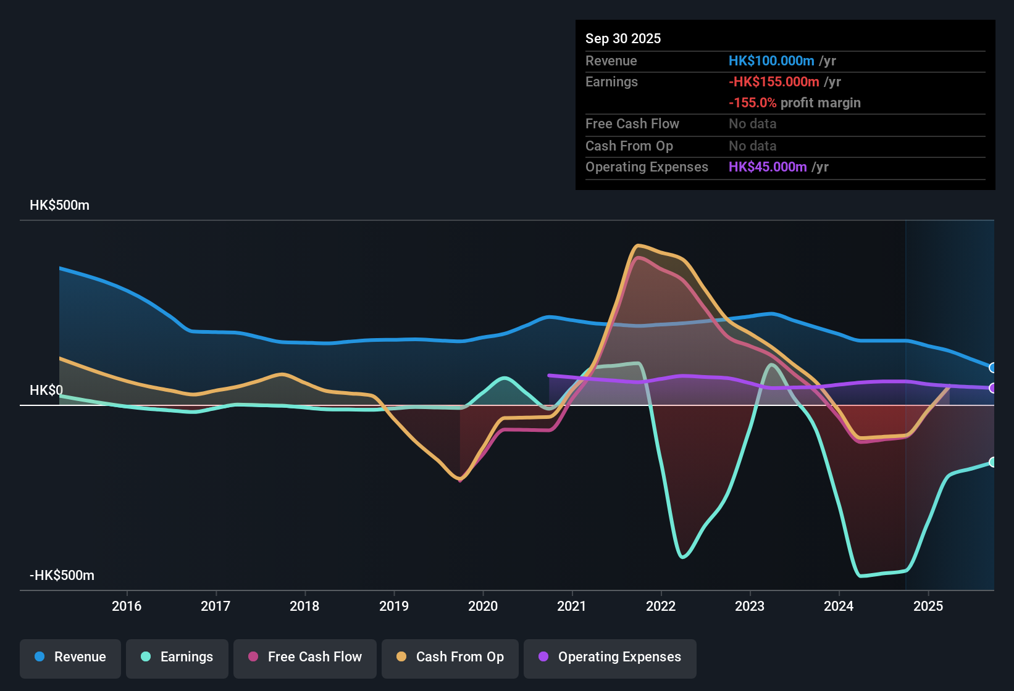The image size is (1014, 691).
Task: Toggle the Free Cash Flow series visibility
Action: [304, 657]
